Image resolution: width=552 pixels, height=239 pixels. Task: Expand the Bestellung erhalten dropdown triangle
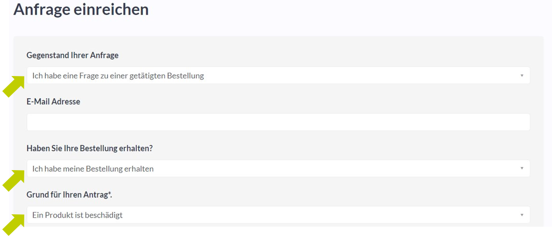tap(522, 169)
